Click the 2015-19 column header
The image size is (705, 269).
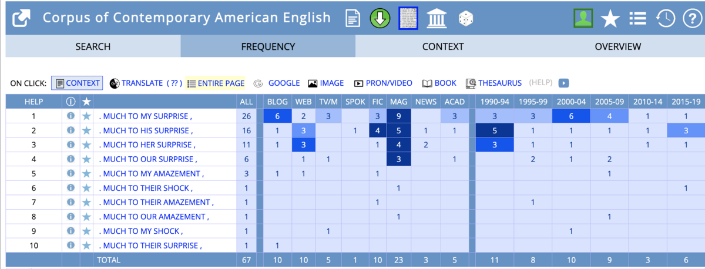click(685, 102)
